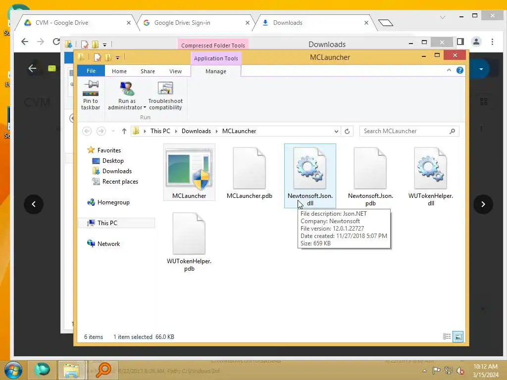Switch to details view layout

tap(447, 336)
